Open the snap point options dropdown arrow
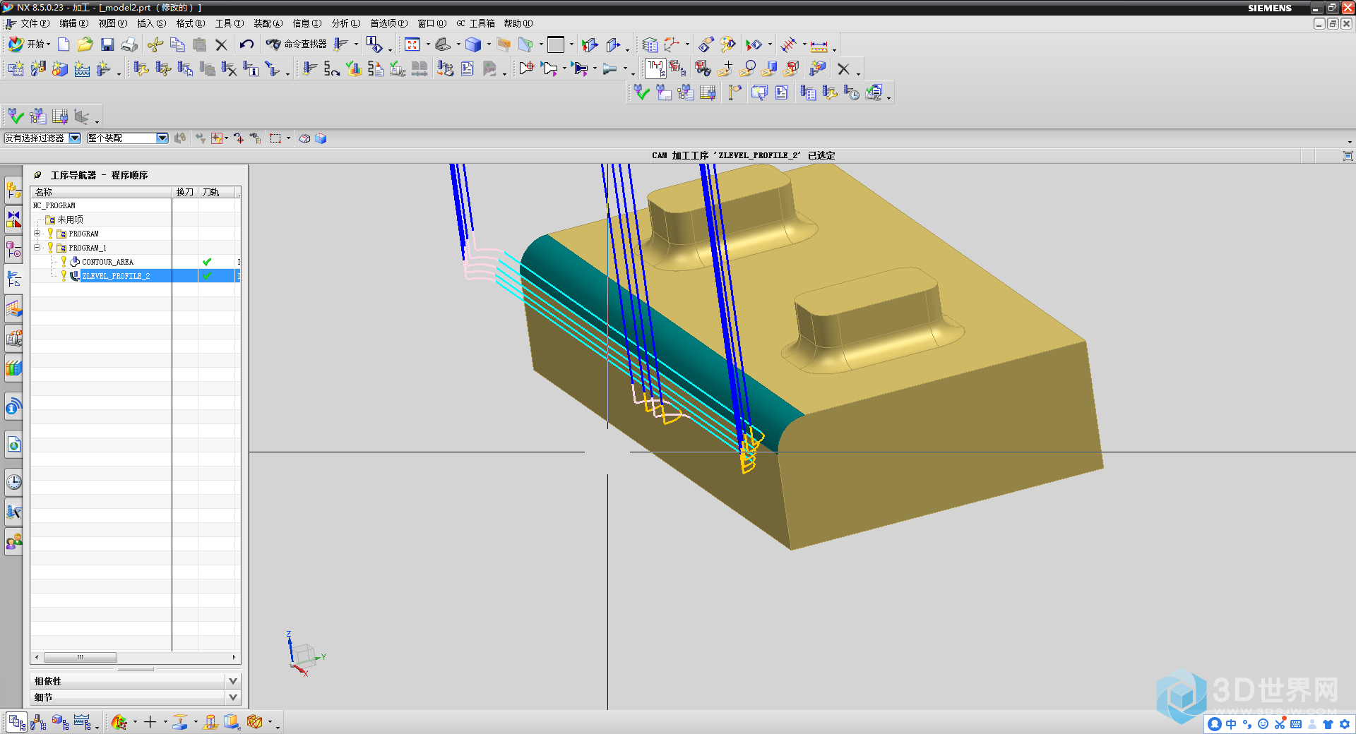 point(226,138)
